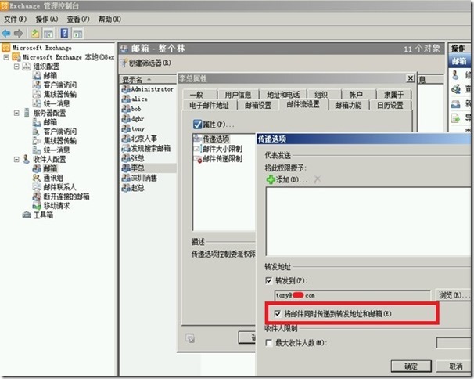Collapse the 收件人配置 tree node
The image size is (474, 379).
pos(16,159)
